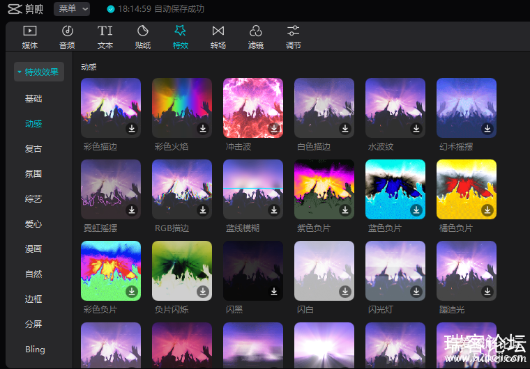Select the 特效 (Effects) tab

(180, 37)
